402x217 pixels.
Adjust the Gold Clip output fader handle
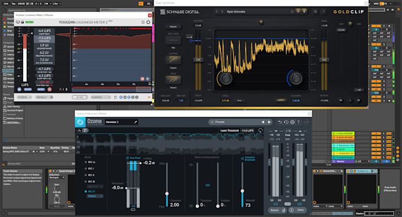[x=324, y=60]
